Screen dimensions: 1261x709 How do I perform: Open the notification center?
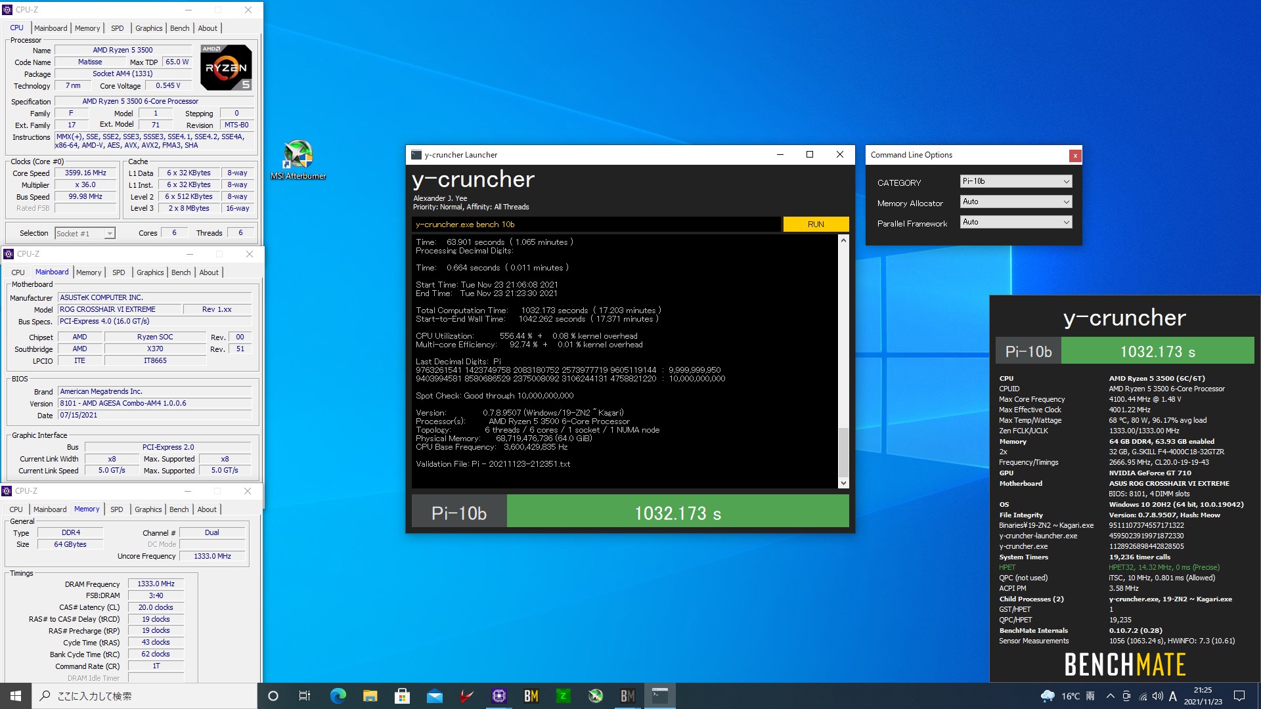click(x=1239, y=696)
